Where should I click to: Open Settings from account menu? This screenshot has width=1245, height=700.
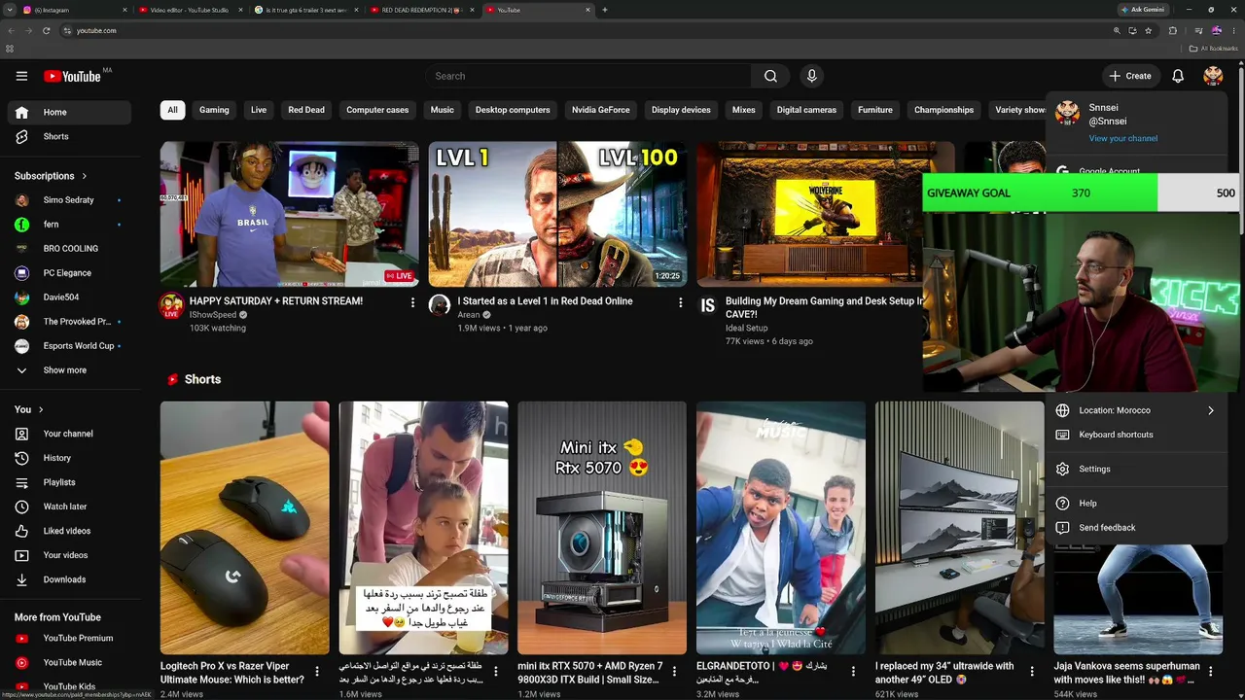pos(1136,469)
